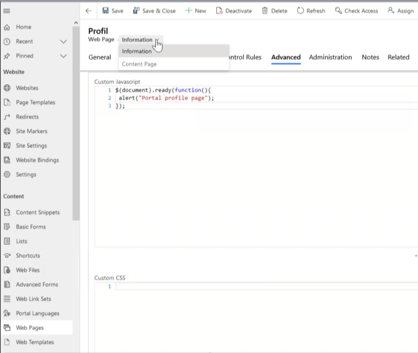This screenshot has height=353, width=418.
Task: Click the Recent clock icon
Action: click(7, 41)
